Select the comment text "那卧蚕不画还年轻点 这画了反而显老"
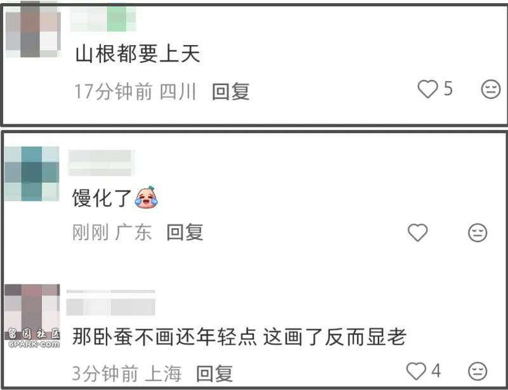508x390 pixels. pos(239,337)
